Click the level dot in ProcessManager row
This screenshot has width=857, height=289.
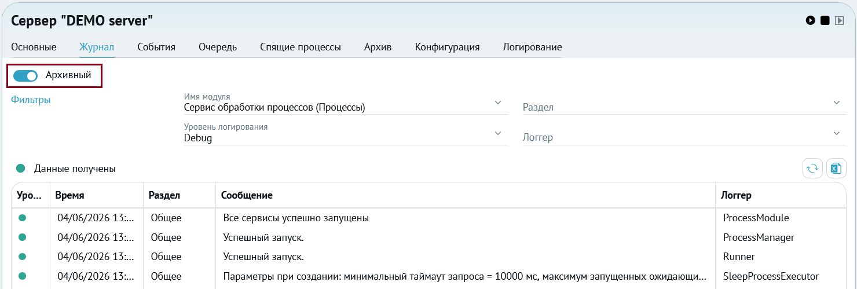pos(23,237)
